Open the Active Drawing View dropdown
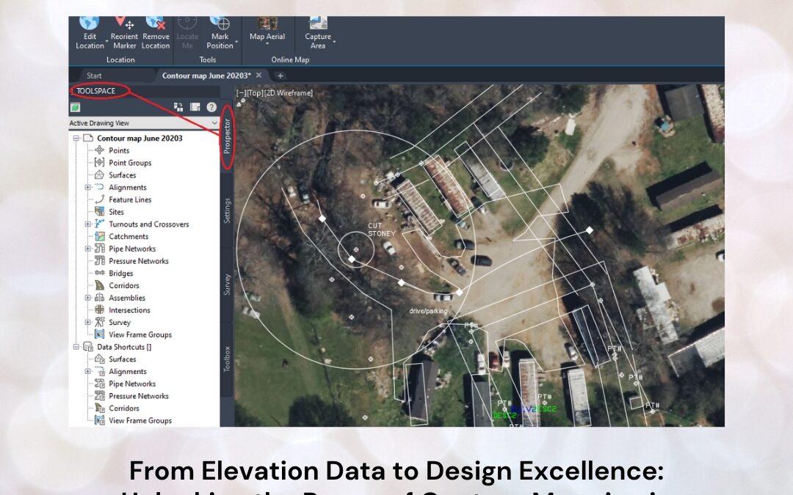The width and height of the screenshot is (793, 495). click(144, 122)
